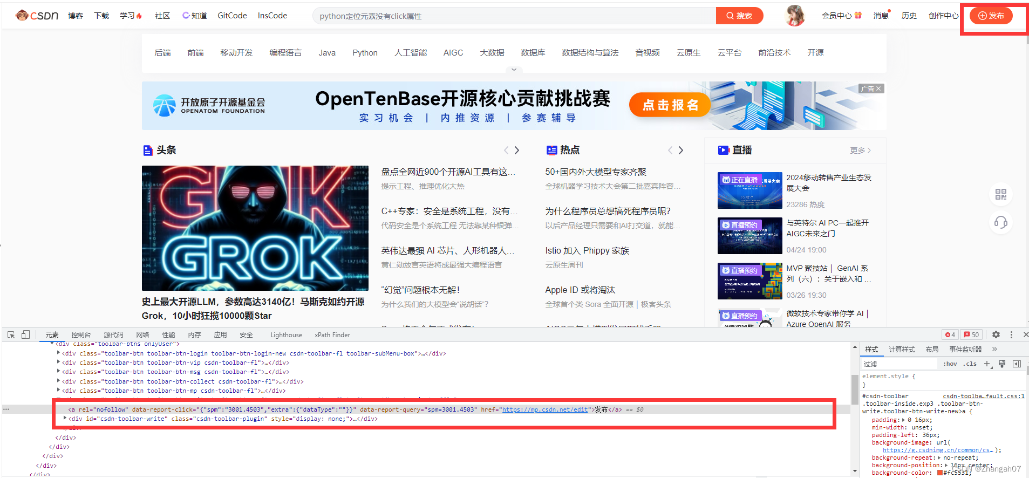Open the GROK headline image
Screen dimensions: 1029x478
click(x=255, y=228)
